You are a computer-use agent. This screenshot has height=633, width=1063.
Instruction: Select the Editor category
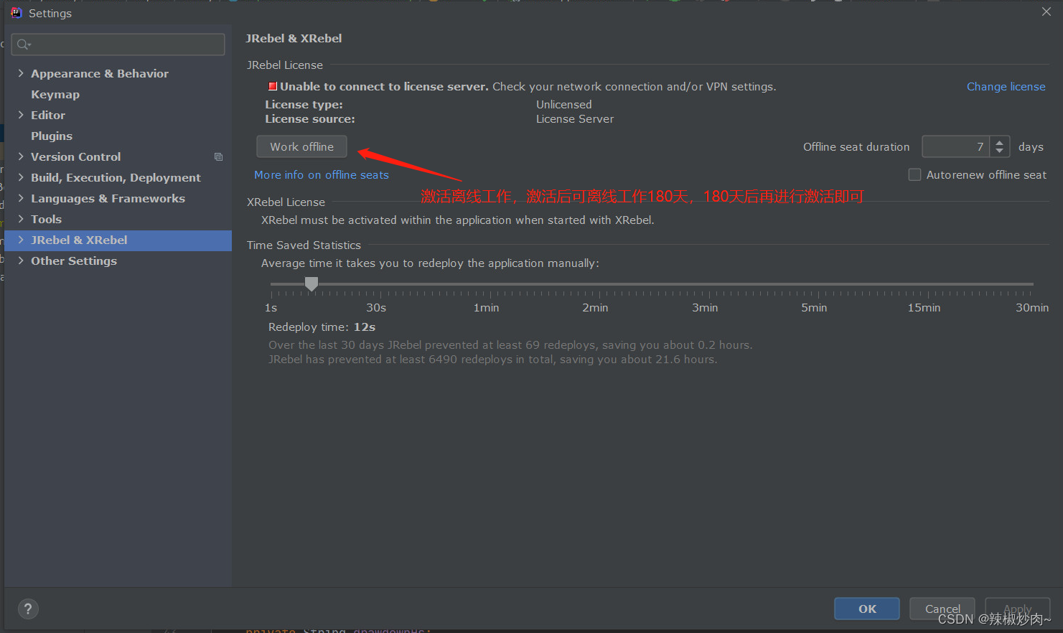(48, 115)
